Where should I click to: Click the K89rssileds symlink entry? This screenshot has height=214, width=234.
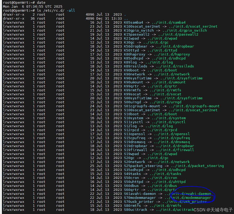(135, 66)
